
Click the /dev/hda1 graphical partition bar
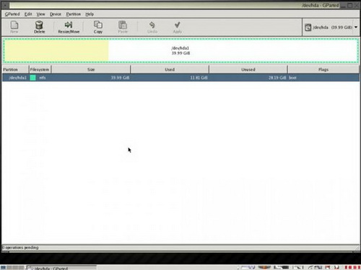tap(180, 50)
